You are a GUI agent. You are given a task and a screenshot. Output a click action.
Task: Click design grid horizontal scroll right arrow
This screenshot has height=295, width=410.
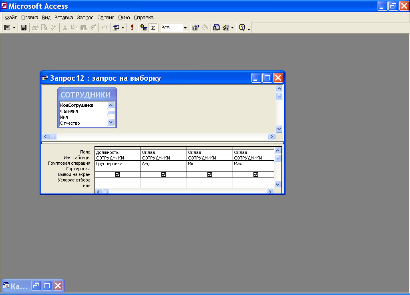[270, 191]
